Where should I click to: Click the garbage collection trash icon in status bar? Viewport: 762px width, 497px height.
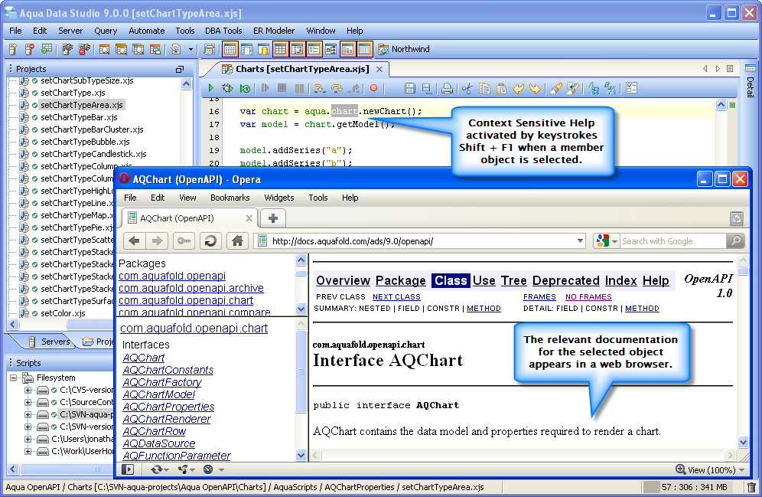pyautogui.click(x=751, y=487)
